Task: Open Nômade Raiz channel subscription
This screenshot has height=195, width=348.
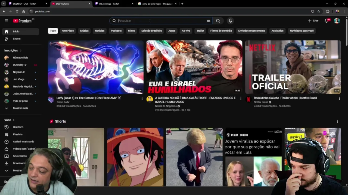Action: (21, 58)
